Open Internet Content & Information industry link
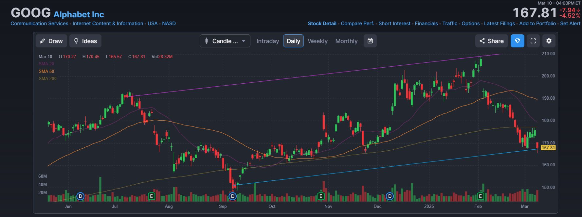This screenshot has width=582, height=217. 108,24
